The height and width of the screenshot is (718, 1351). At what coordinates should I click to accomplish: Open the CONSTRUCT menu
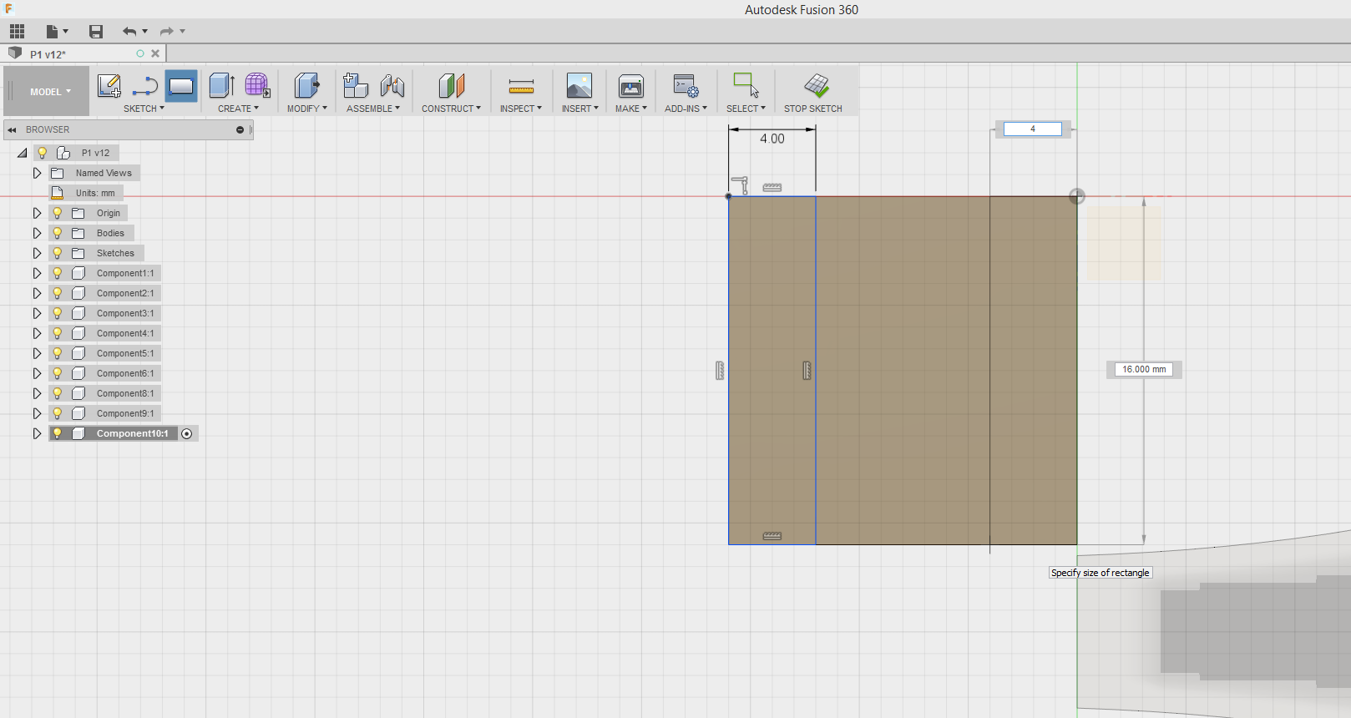[x=451, y=109]
